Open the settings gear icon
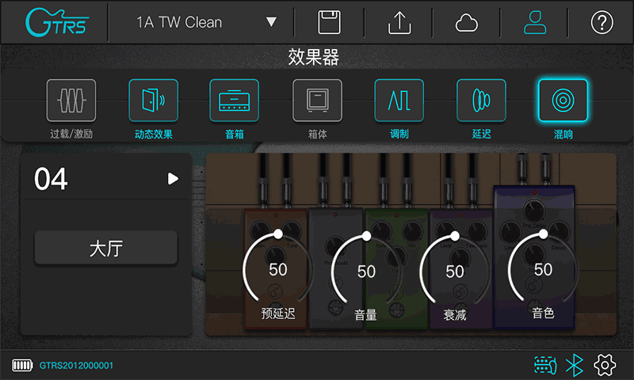 click(605, 365)
